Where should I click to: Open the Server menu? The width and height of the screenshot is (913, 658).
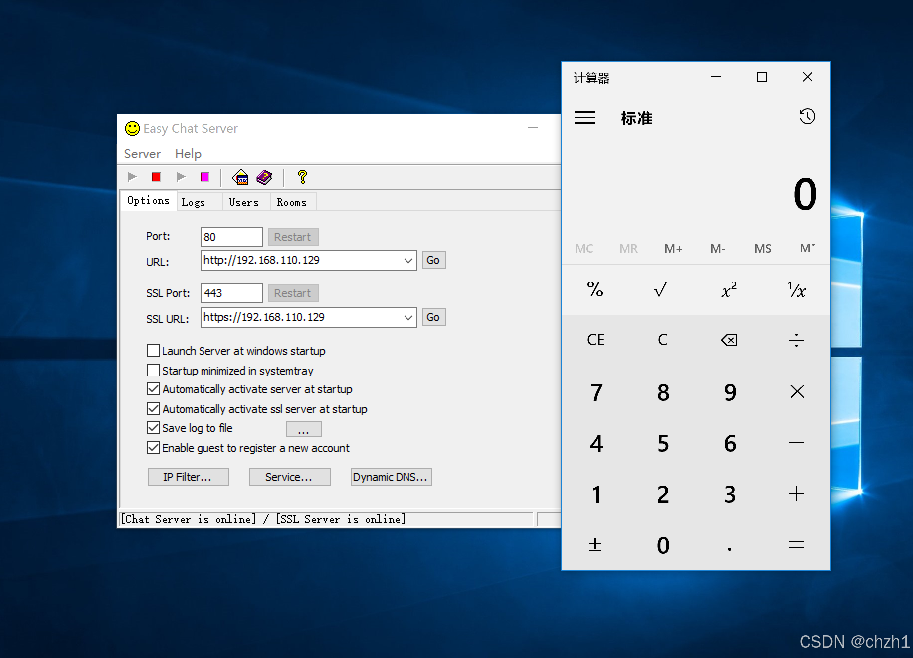coord(142,154)
